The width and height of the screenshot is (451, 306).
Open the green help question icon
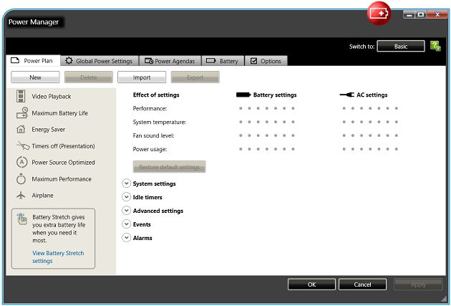435,46
